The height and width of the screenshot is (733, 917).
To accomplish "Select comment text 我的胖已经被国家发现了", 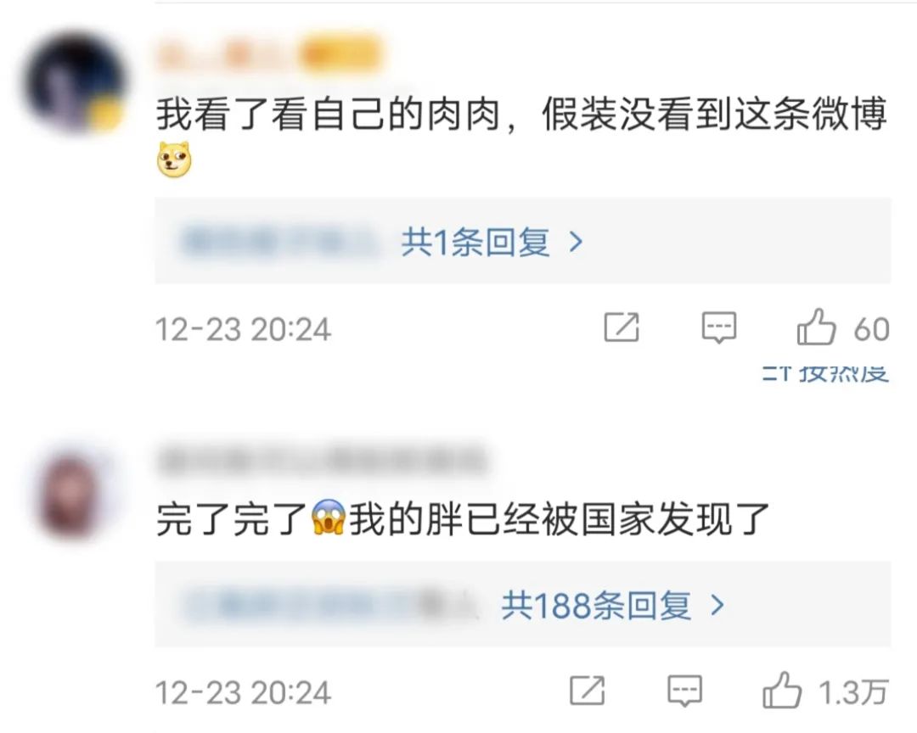I will 559,518.
